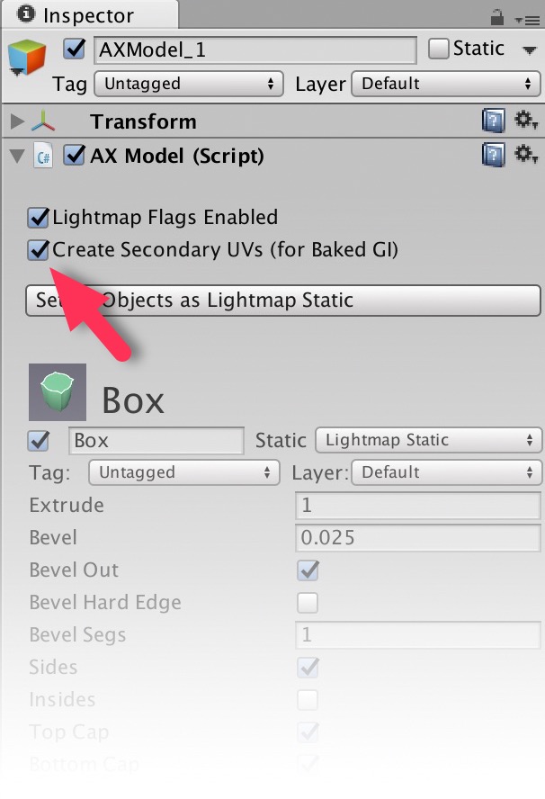Click the AXModel_1 GameObject cube icon
The height and width of the screenshot is (799, 545).
(x=26, y=57)
